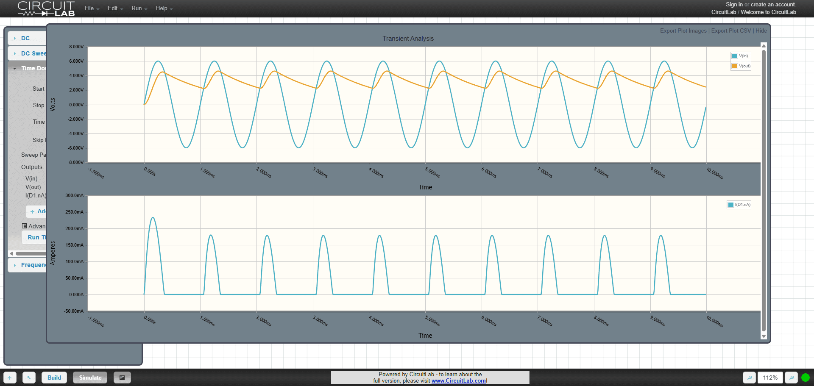Click the zoom in magnifier icon

tap(791, 378)
